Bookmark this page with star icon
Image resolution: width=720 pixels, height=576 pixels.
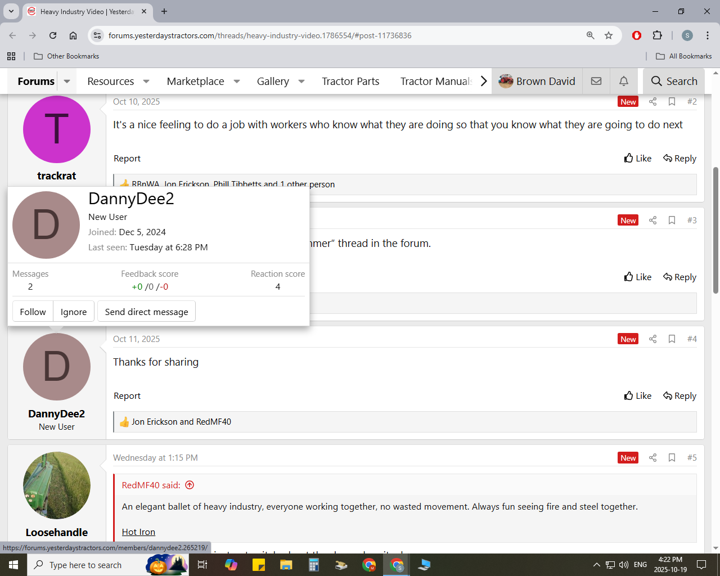click(x=609, y=35)
